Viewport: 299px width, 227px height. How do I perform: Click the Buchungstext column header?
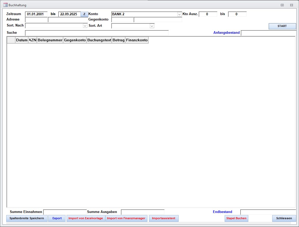[x=99, y=40]
